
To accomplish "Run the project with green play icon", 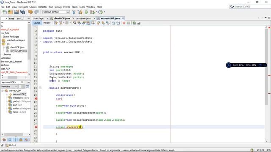I will [x=86, y=12].
